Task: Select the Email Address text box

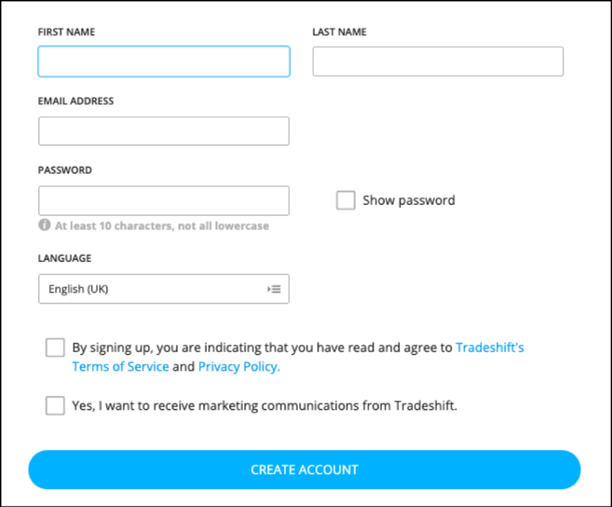Action: [x=164, y=131]
